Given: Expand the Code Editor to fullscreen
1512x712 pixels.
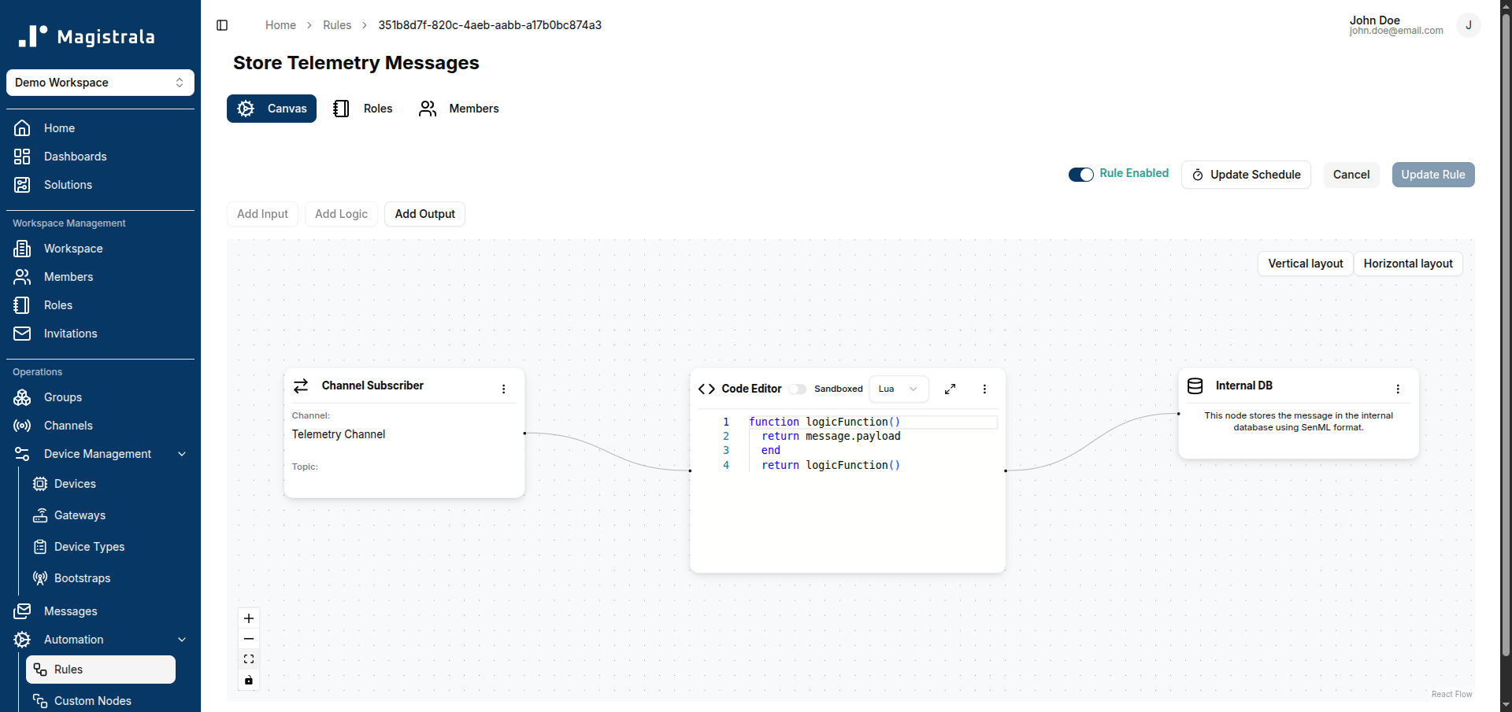Looking at the screenshot, I should (x=951, y=389).
